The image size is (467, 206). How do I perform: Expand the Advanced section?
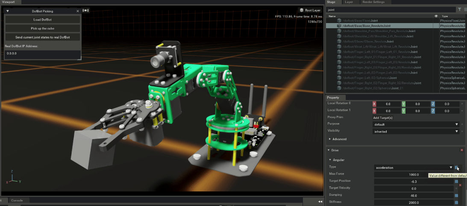[x=329, y=139]
